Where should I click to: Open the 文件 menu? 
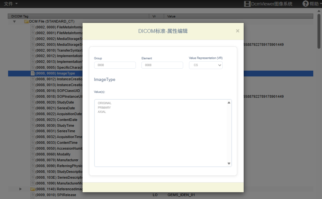pyautogui.click(x=11, y=4)
